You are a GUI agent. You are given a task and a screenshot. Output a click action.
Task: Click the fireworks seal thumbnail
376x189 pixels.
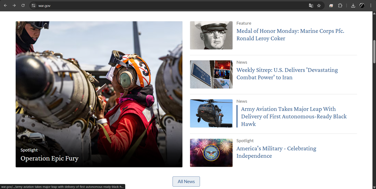coord(211,153)
